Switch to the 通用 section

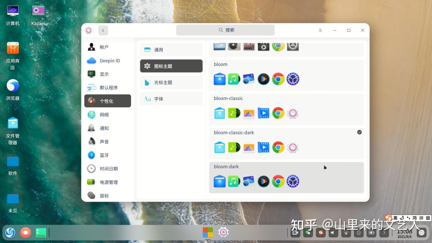tap(171, 50)
